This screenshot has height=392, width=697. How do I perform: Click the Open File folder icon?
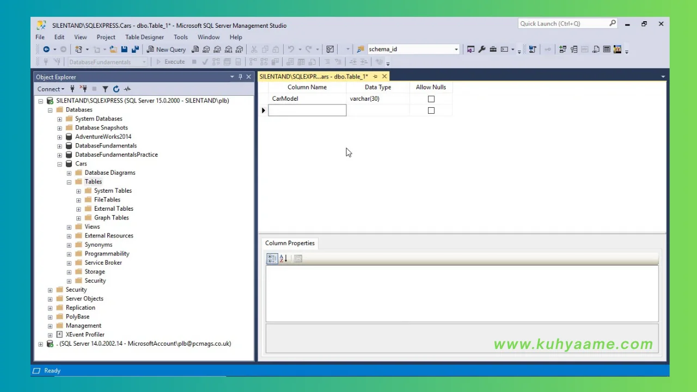click(x=113, y=49)
